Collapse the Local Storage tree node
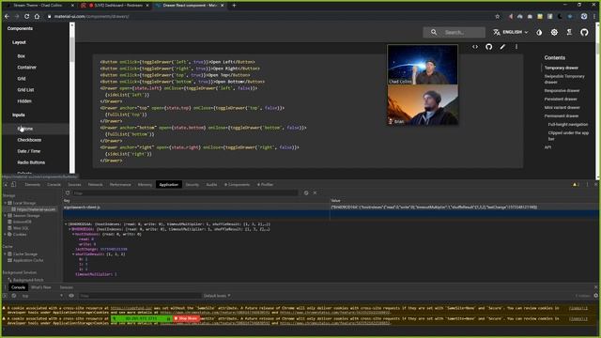This screenshot has width=601, height=338. pos(6,203)
